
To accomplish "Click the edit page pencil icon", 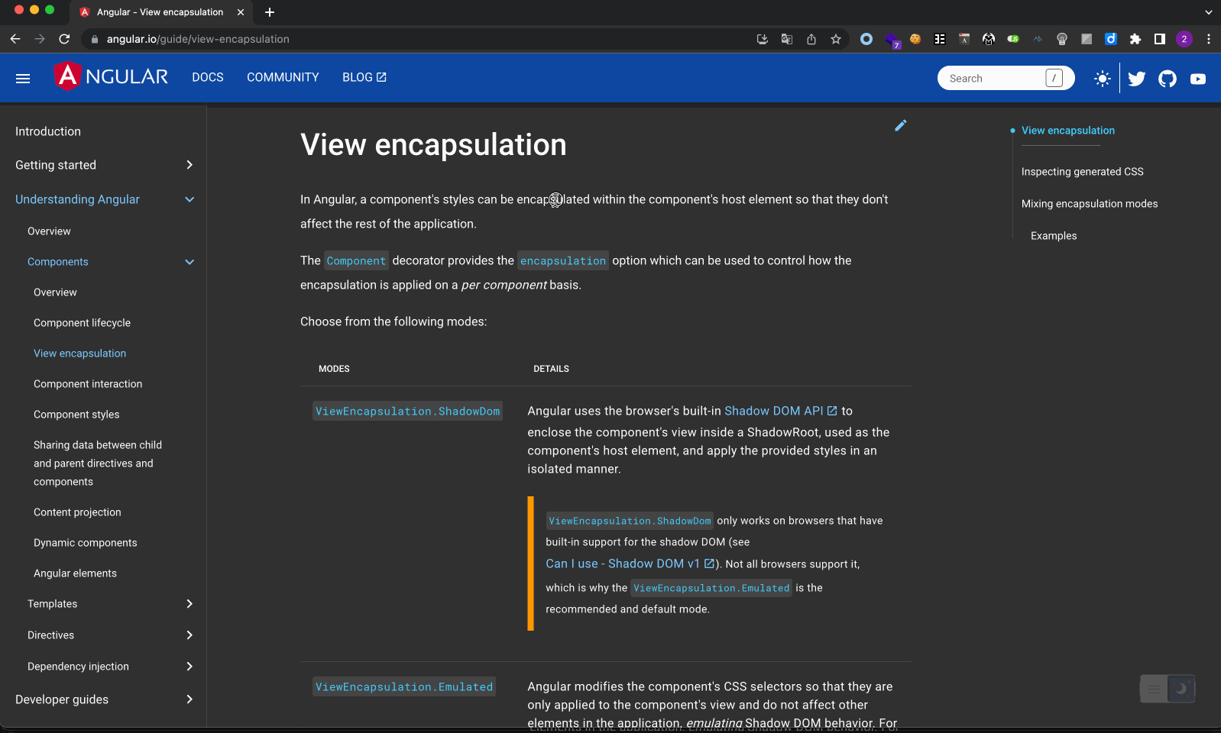I will pos(900,125).
